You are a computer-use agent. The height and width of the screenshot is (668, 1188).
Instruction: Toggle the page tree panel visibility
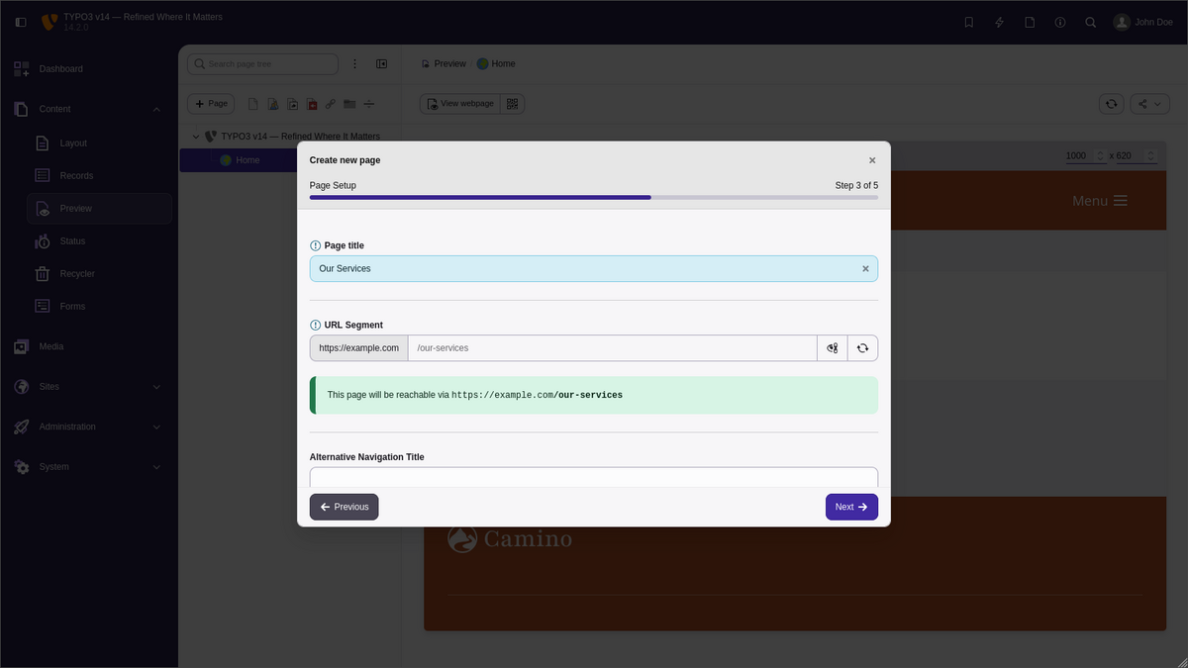coord(381,64)
